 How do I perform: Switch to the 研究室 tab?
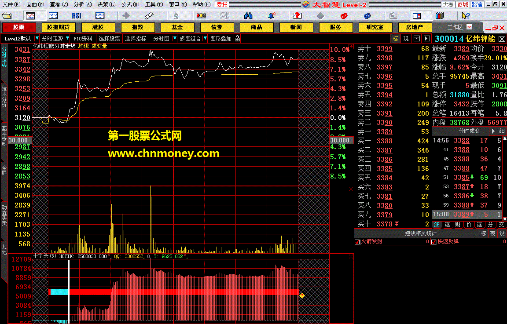tap(375, 27)
